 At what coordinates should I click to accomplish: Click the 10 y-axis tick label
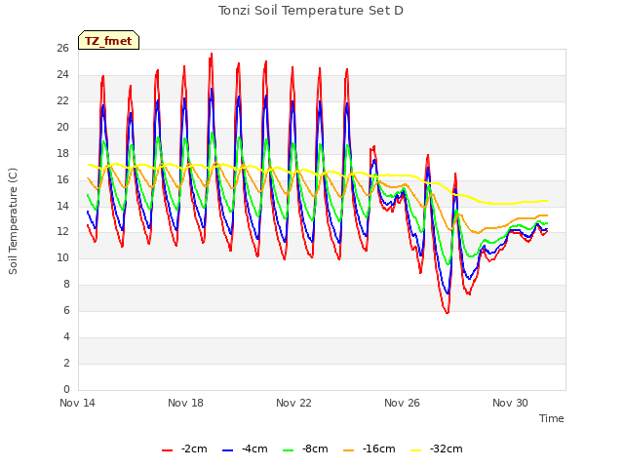62,257
